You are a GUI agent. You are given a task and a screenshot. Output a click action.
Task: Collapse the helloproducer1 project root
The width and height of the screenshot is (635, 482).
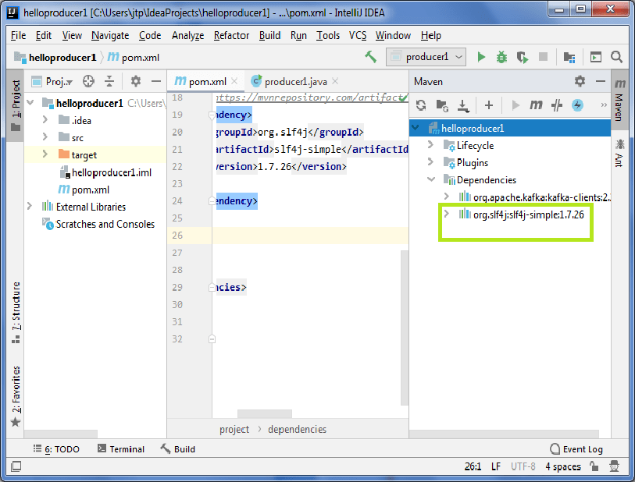(x=30, y=103)
